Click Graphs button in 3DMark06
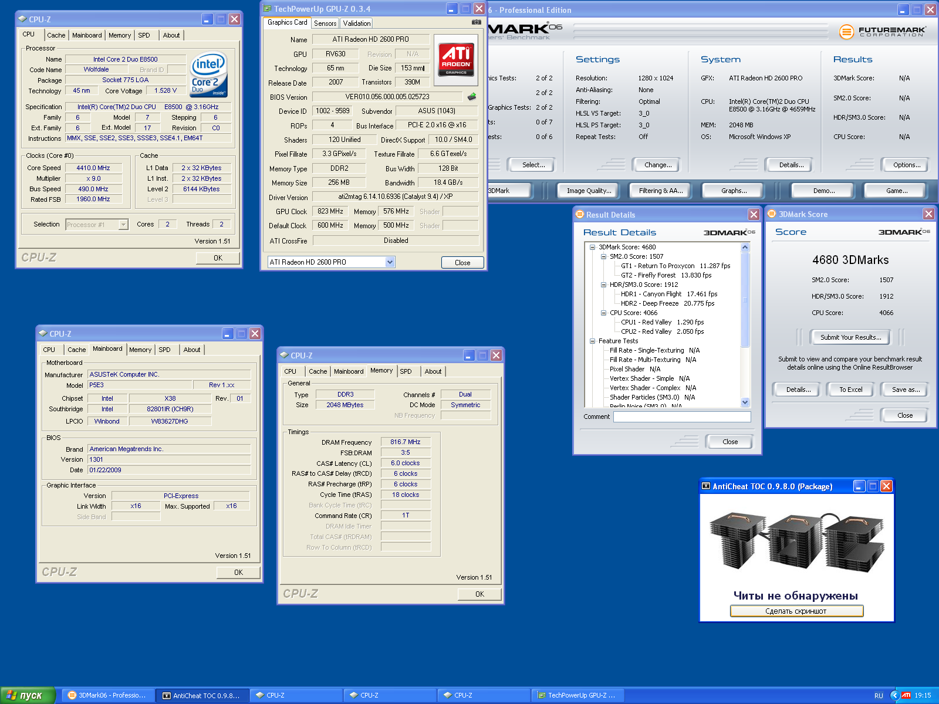The image size is (939, 704). (734, 191)
